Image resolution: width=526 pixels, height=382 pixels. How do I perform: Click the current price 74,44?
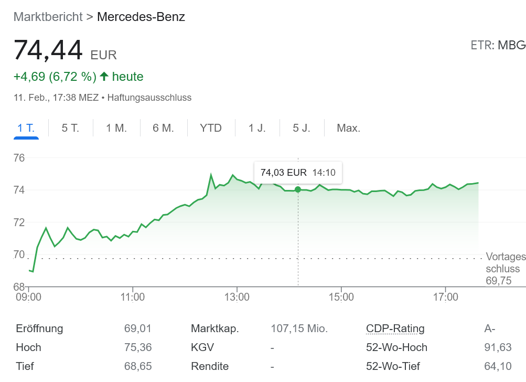click(48, 51)
